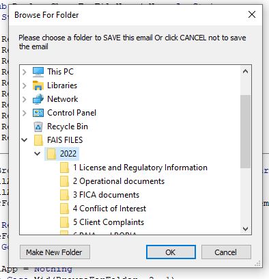
Task: Select the Network globe icon
Action: [x=38, y=99]
